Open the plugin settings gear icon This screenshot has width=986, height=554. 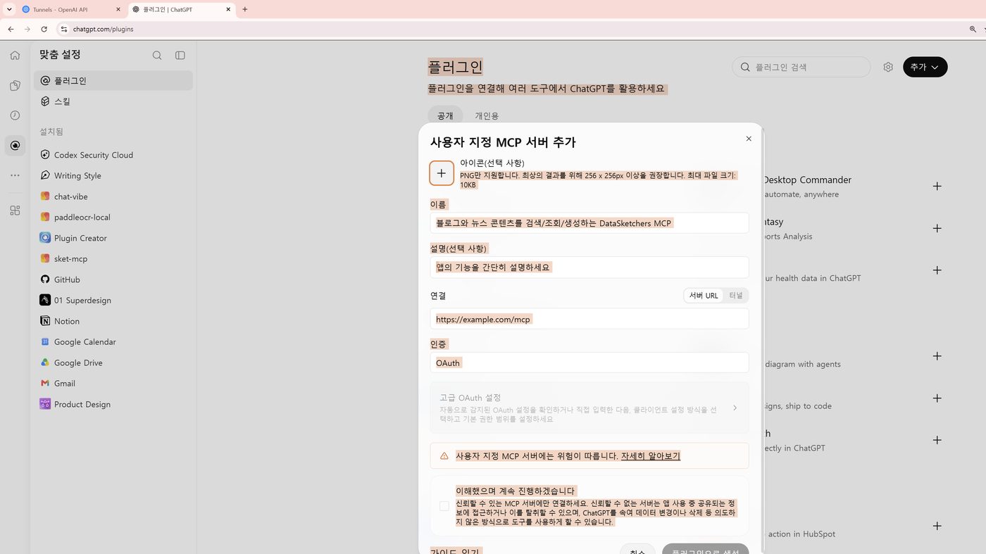pyautogui.click(x=888, y=67)
